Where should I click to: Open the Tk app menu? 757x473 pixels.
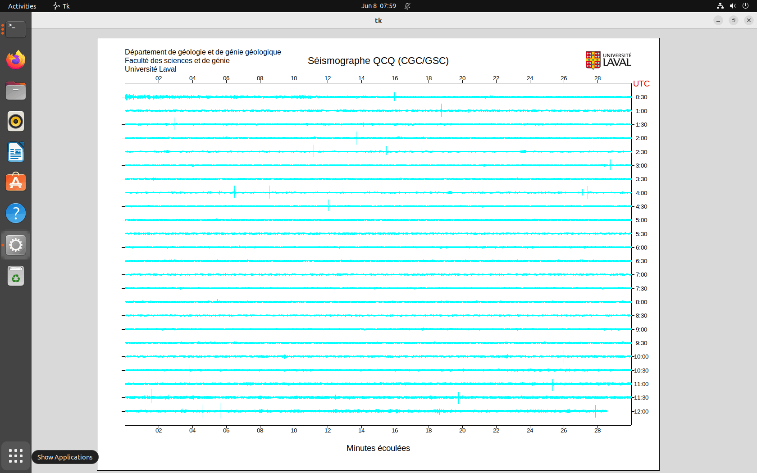61,6
